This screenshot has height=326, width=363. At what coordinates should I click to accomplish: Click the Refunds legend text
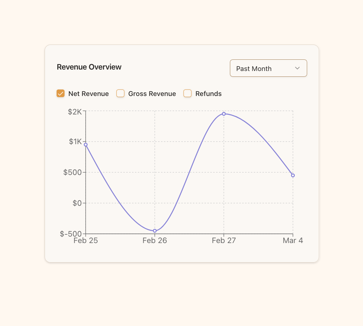(208, 93)
